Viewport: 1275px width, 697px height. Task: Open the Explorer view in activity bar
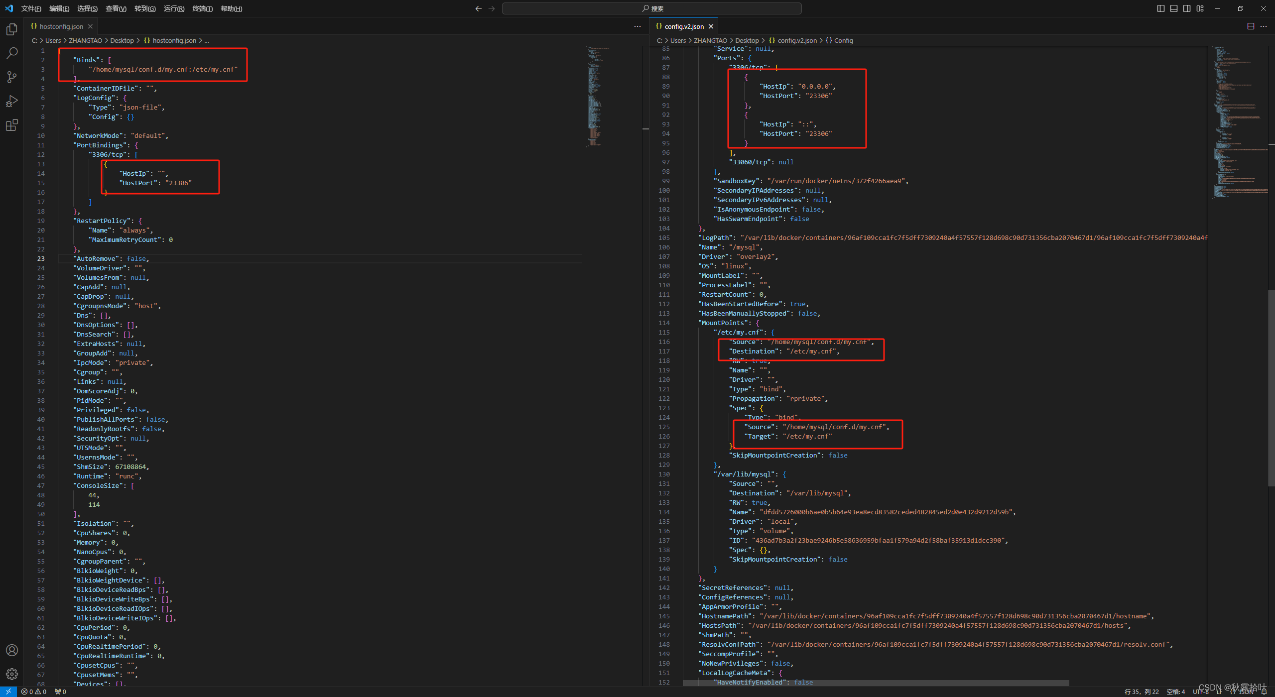click(x=12, y=29)
